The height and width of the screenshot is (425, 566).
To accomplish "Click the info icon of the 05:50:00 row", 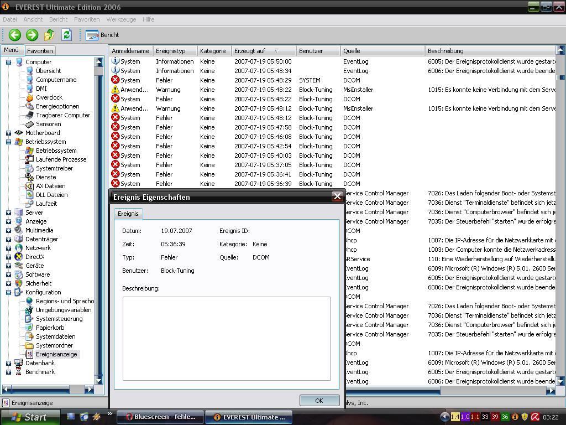I will tap(115, 61).
